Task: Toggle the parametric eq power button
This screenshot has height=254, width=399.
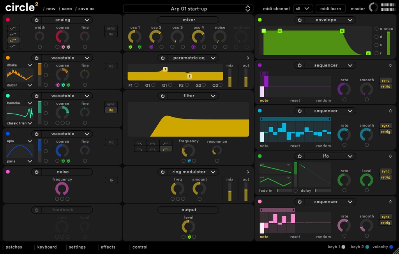Action: tap(163, 58)
